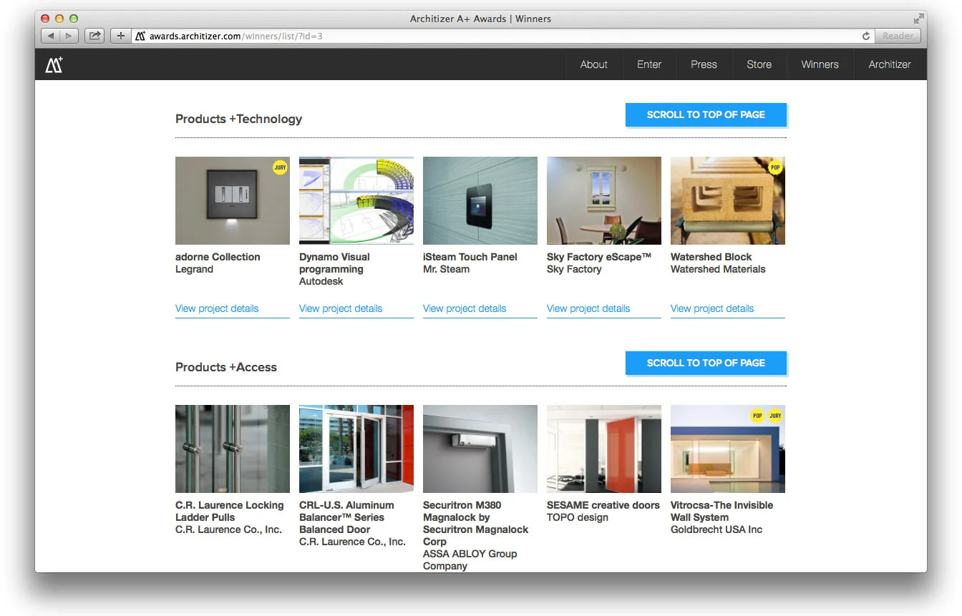962x616 pixels.
Task: View project details for iSteam Touch Panel
Action: (465, 308)
